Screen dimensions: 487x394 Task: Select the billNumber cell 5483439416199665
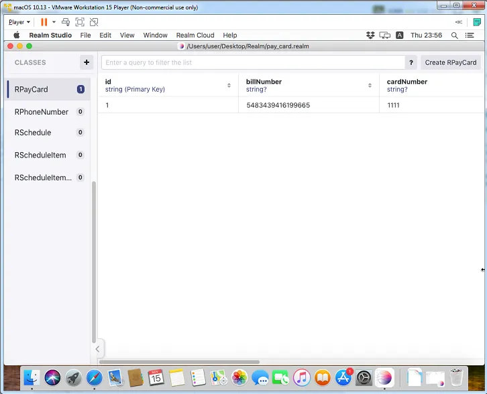point(309,105)
